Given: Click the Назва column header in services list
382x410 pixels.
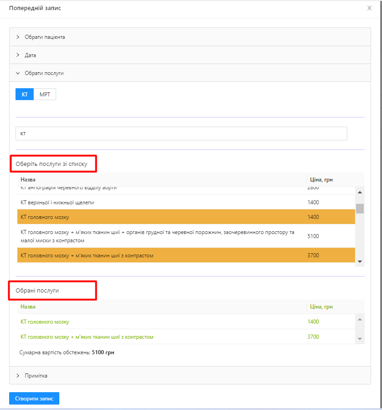Looking at the screenshot, I should pyautogui.click(x=28, y=180).
